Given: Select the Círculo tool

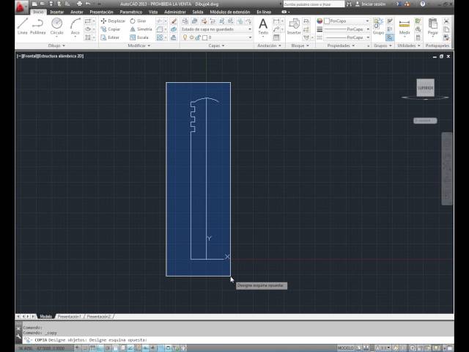Looking at the screenshot, I should point(56,26).
